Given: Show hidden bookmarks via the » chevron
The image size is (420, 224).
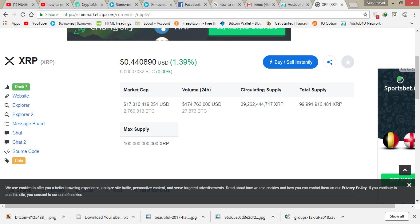Looking at the screenshot, I should [412, 23].
